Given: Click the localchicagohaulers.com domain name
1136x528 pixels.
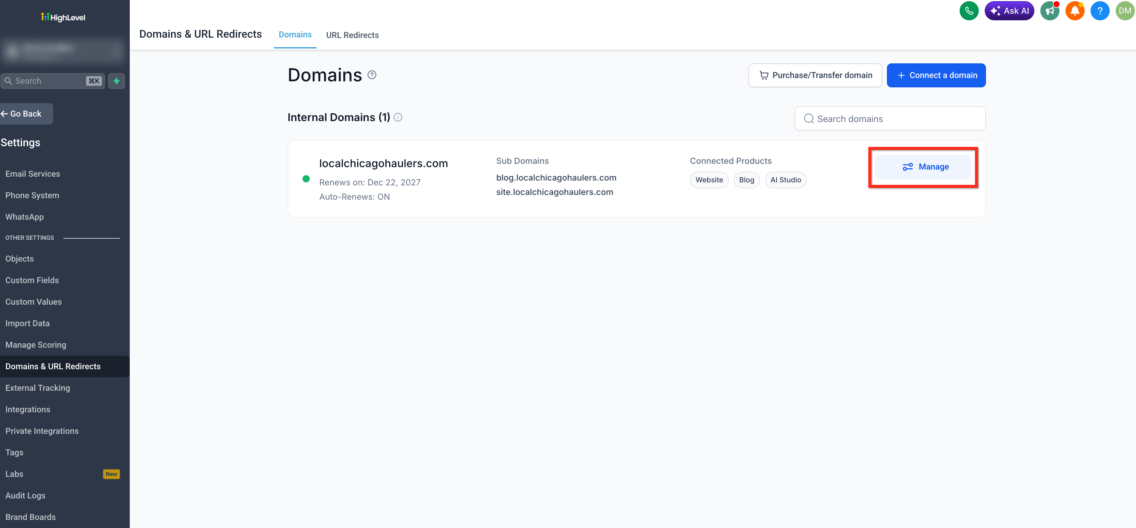Looking at the screenshot, I should (x=383, y=164).
